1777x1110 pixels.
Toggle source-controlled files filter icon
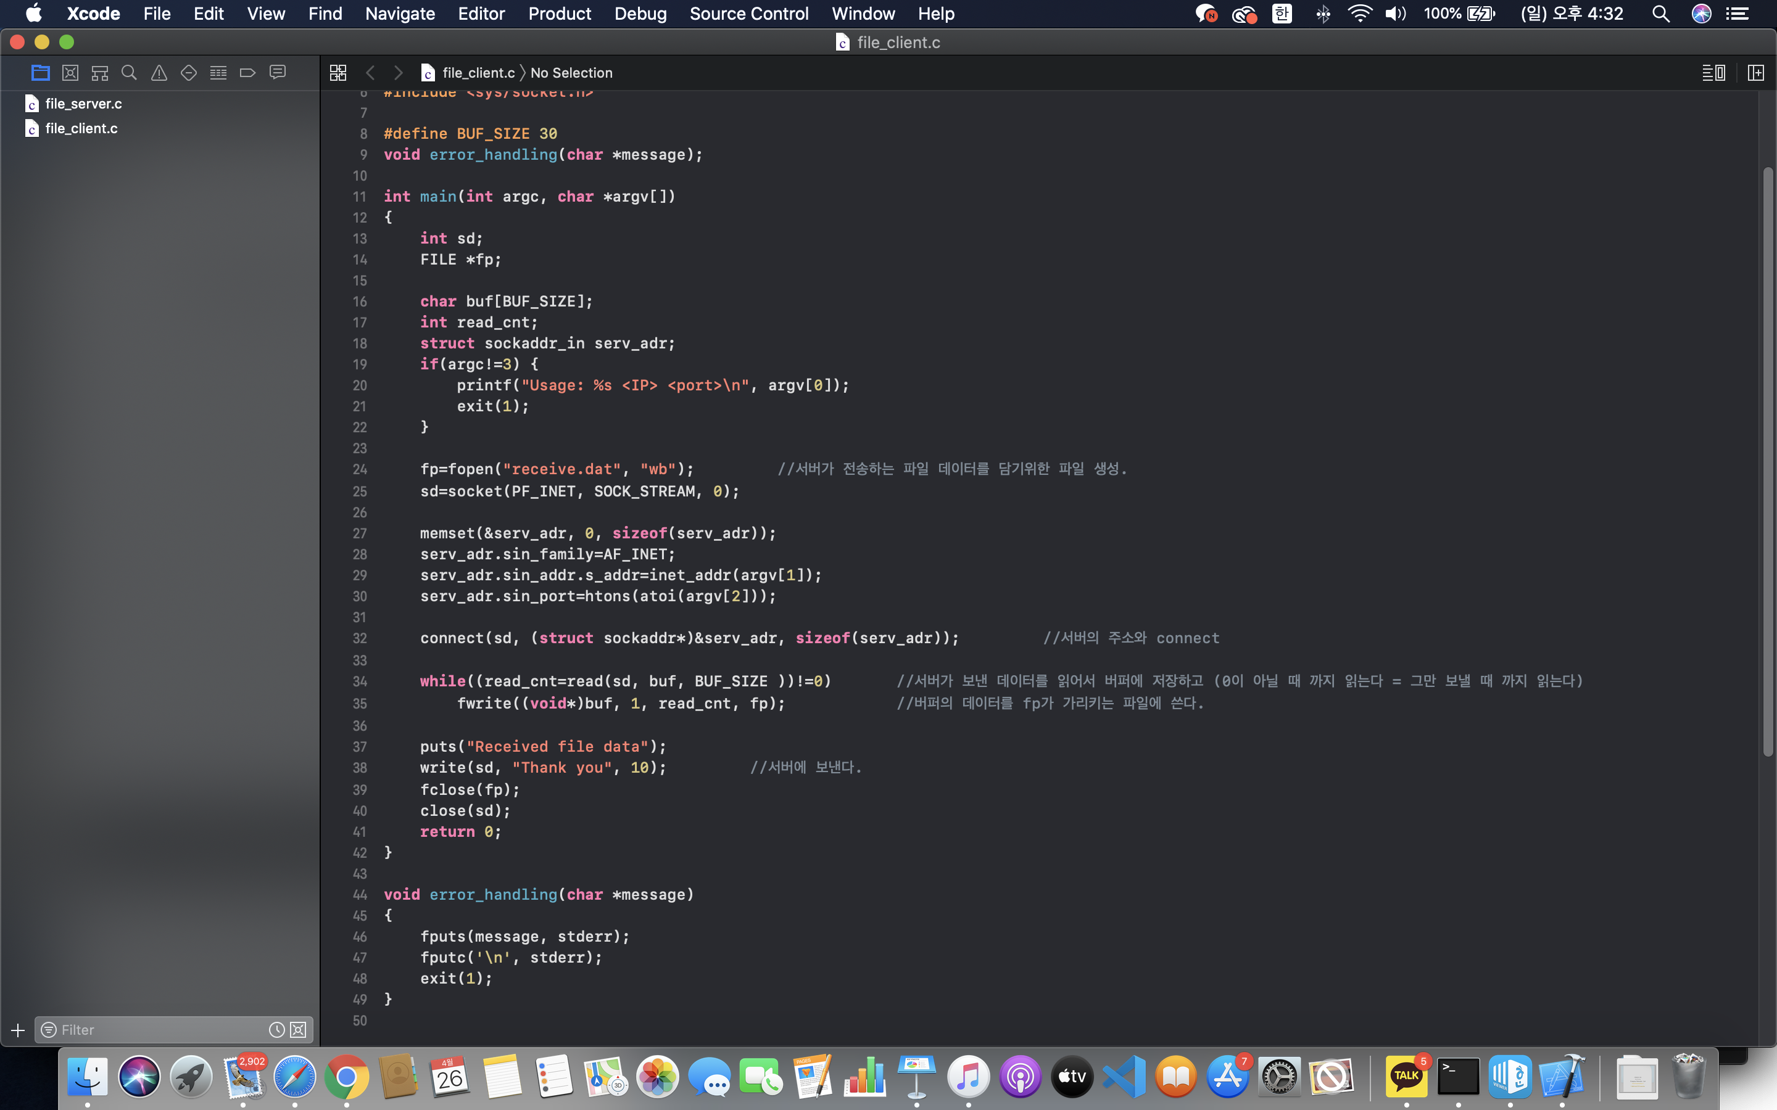(298, 1030)
